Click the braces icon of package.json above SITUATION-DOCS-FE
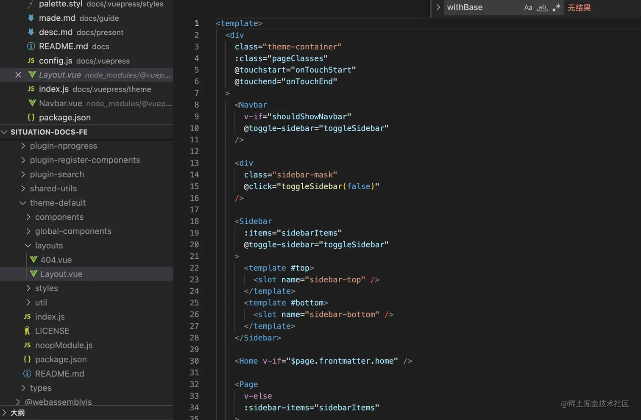The width and height of the screenshot is (641, 420). (x=31, y=117)
